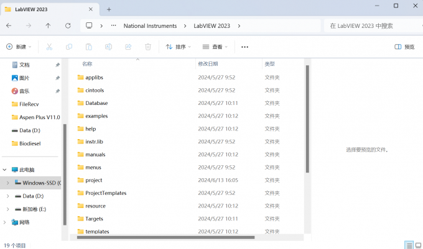Click the file list horizontal scrollbar

[165, 237]
